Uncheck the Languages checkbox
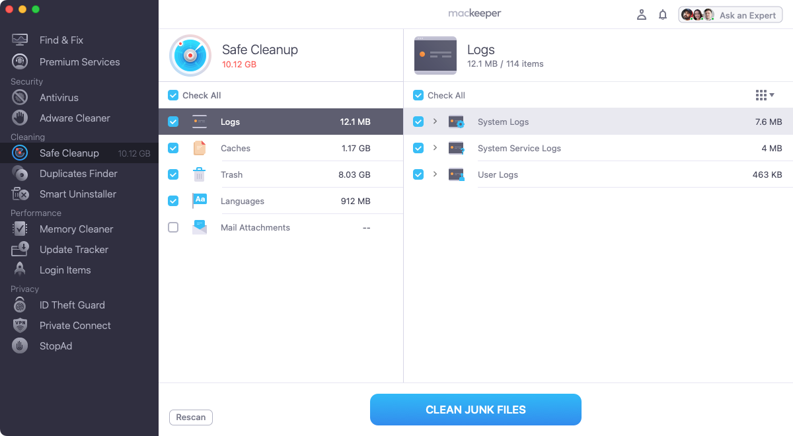The image size is (793, 436). click(x=173, y=201)
